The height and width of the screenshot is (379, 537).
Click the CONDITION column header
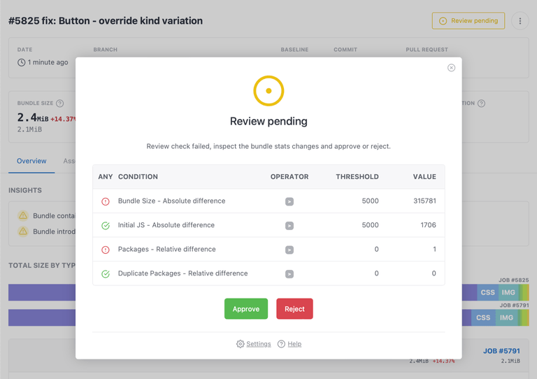pos(138,177)
